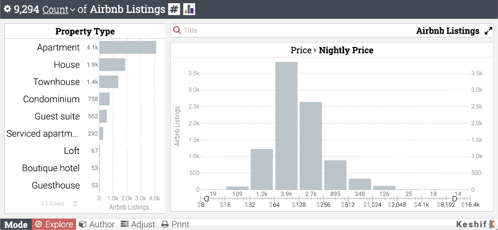Expand the Price Nightly Price arrow

click(x=315, y=50)
